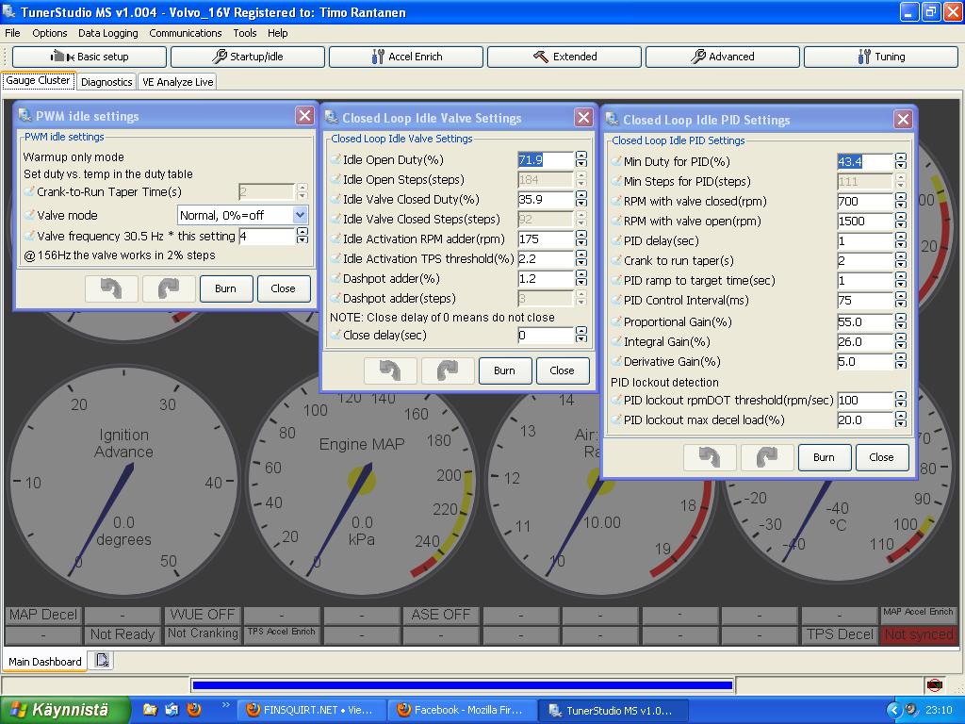The image size is (965, 724).
Task: Open the Valve mode dropdown
Action: click(300, 215)
